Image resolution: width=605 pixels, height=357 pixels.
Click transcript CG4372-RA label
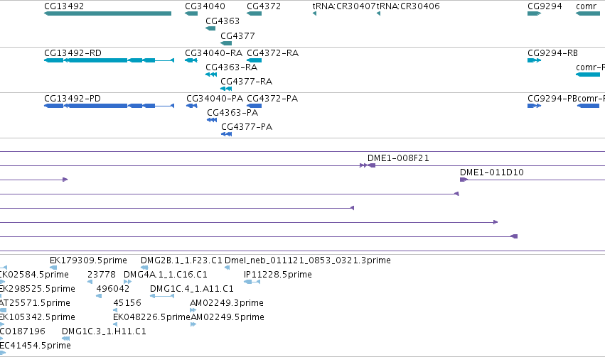point(272,53)
